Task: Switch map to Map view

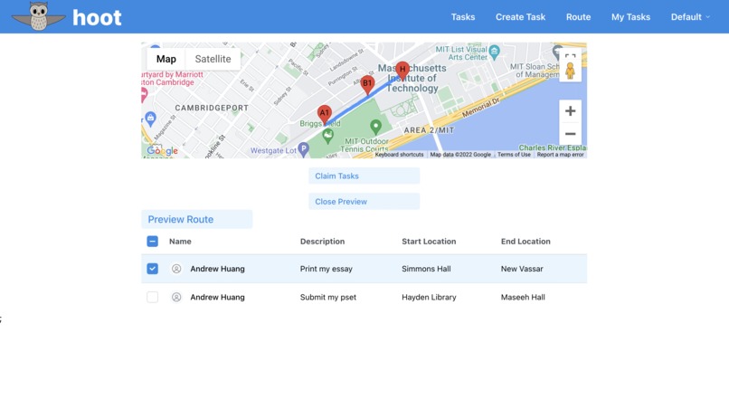Action: coord(166,59)
